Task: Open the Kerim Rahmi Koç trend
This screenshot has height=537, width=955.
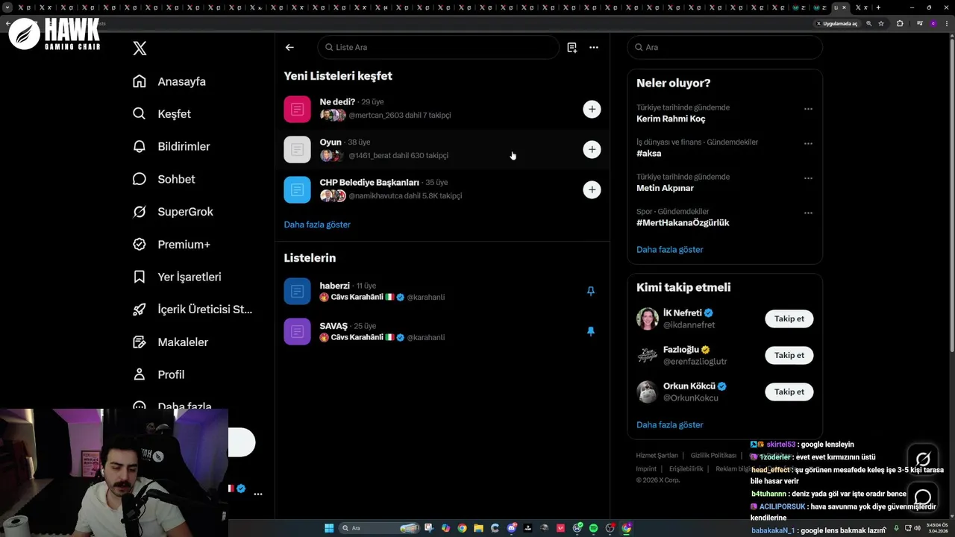Action: point(671,119)
